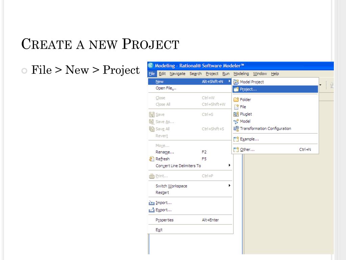
Task: Click the Example... label text
Action: tap(249, 139)
